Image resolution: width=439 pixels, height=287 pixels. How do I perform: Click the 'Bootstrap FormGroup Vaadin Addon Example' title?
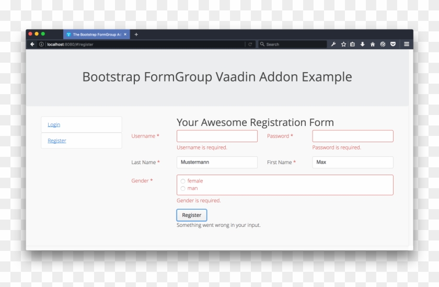[x=217, y=77]
